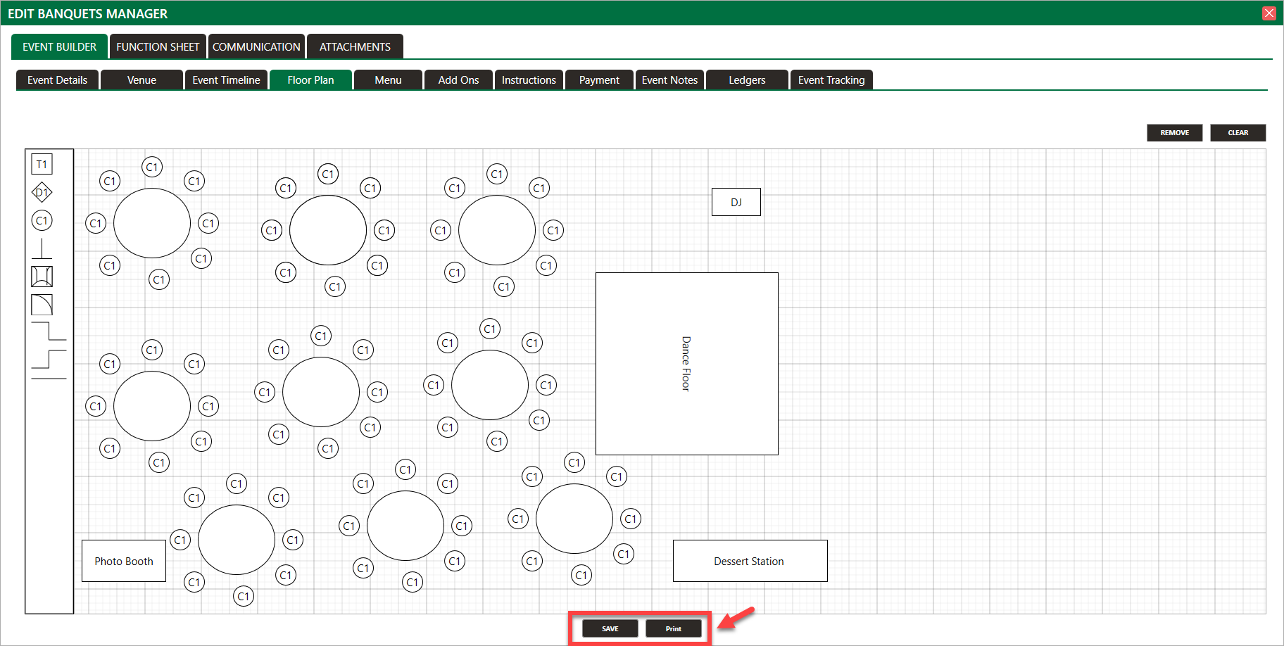Viewport: 1284px width, 646px height.
Task: Switch to the Function Sheet tab
Action: pyautogui.click(x=158, y=47)
